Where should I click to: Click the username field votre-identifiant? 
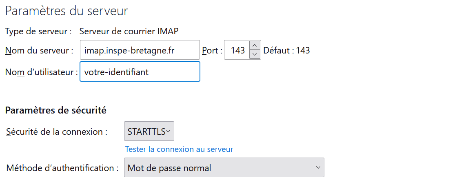(140, 71)
